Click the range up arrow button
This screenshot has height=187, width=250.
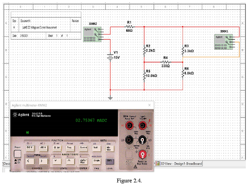pos(70,161)
